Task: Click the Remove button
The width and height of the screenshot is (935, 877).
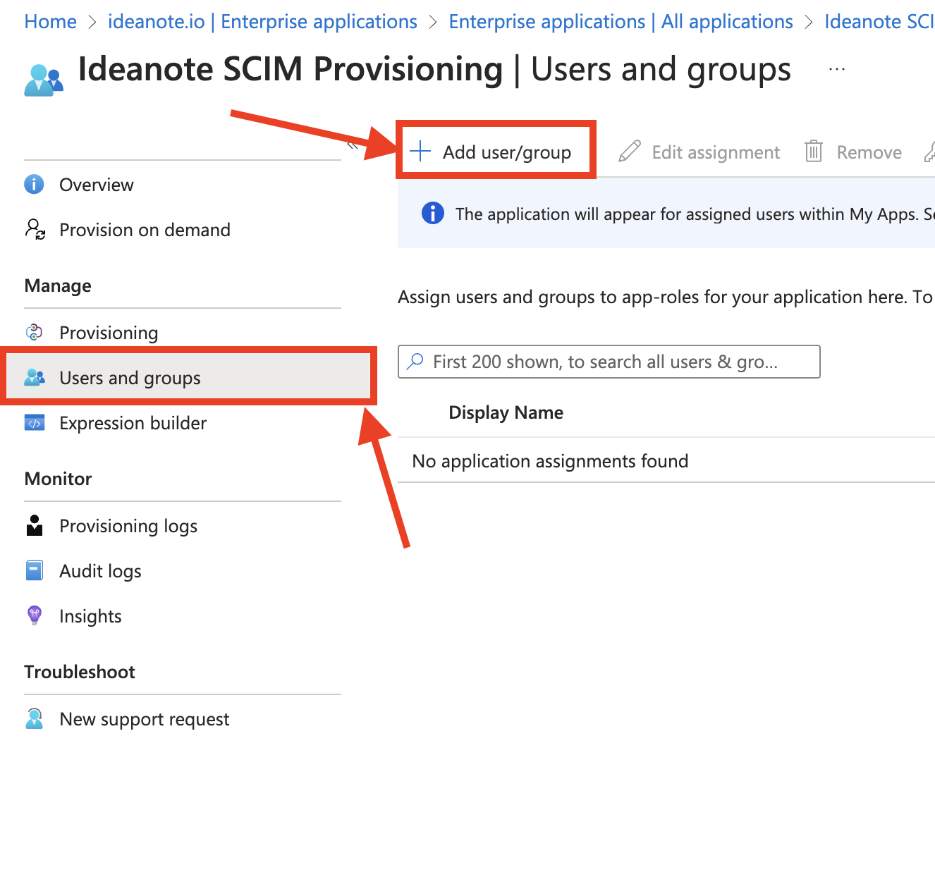Action: click(853, 152)
